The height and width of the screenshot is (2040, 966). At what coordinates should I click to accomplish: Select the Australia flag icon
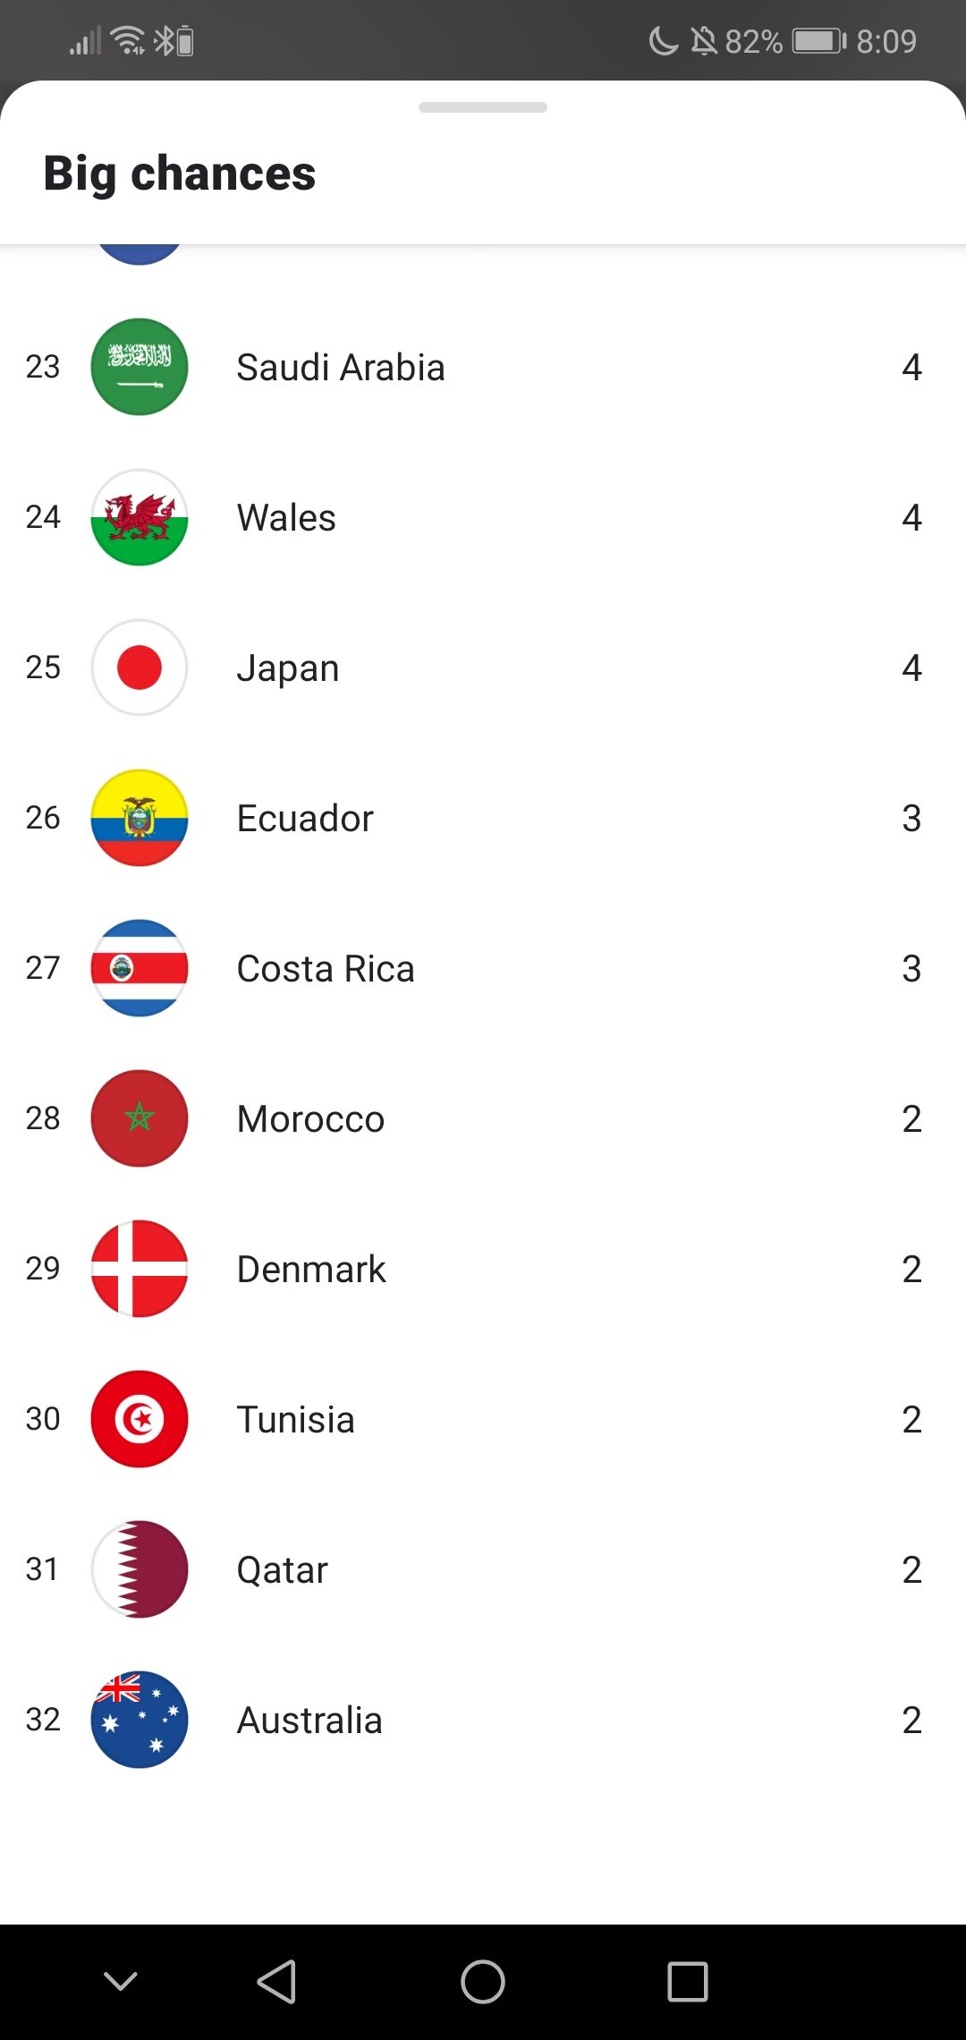[x=140, y=1720]
